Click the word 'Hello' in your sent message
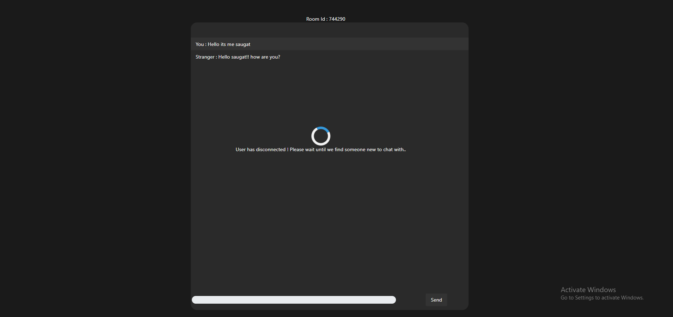This screenshot has width=673, height=317. coord(213,44)
